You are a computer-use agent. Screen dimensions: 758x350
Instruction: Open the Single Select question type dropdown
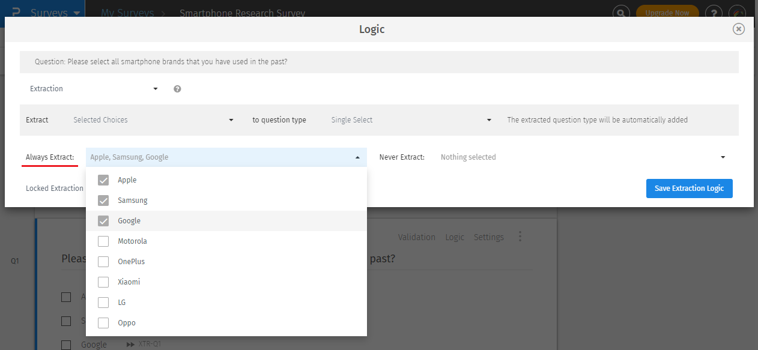[411, 120]
